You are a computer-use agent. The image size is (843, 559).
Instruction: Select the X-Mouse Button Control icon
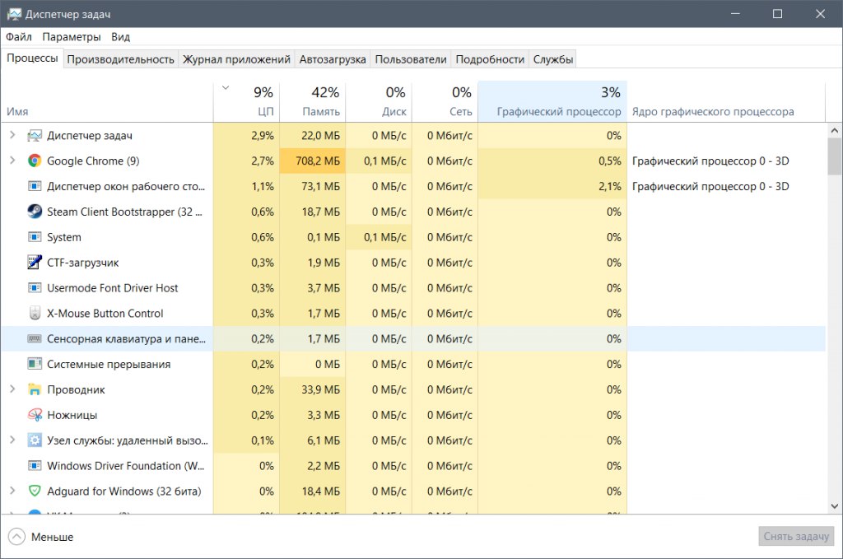tap(35, 314)
